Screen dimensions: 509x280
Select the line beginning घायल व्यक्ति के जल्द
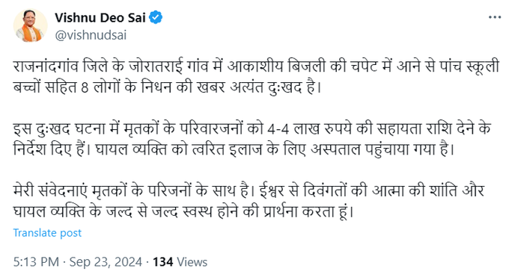click(x=183, y=211)
